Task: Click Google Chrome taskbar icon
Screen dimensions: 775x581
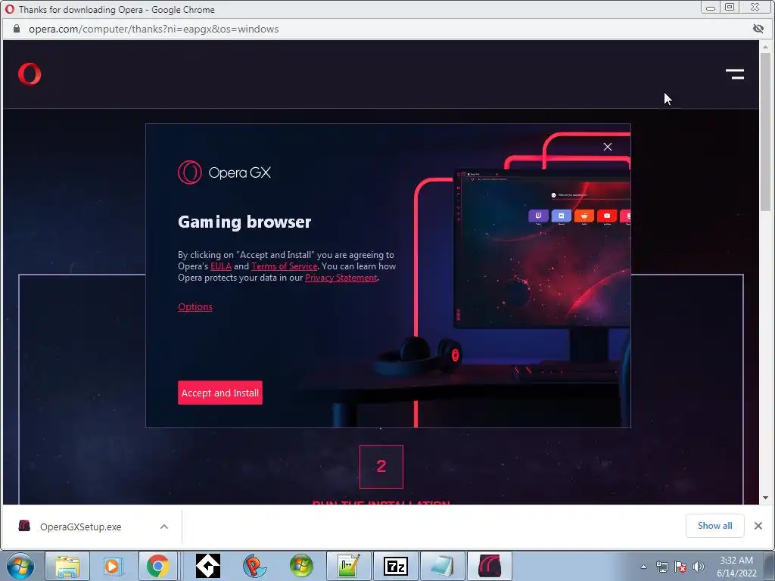Action: (x=158, y=566)
